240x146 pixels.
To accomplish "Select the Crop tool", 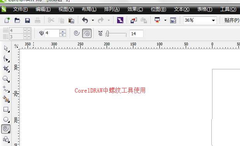I will click(6, 69).
